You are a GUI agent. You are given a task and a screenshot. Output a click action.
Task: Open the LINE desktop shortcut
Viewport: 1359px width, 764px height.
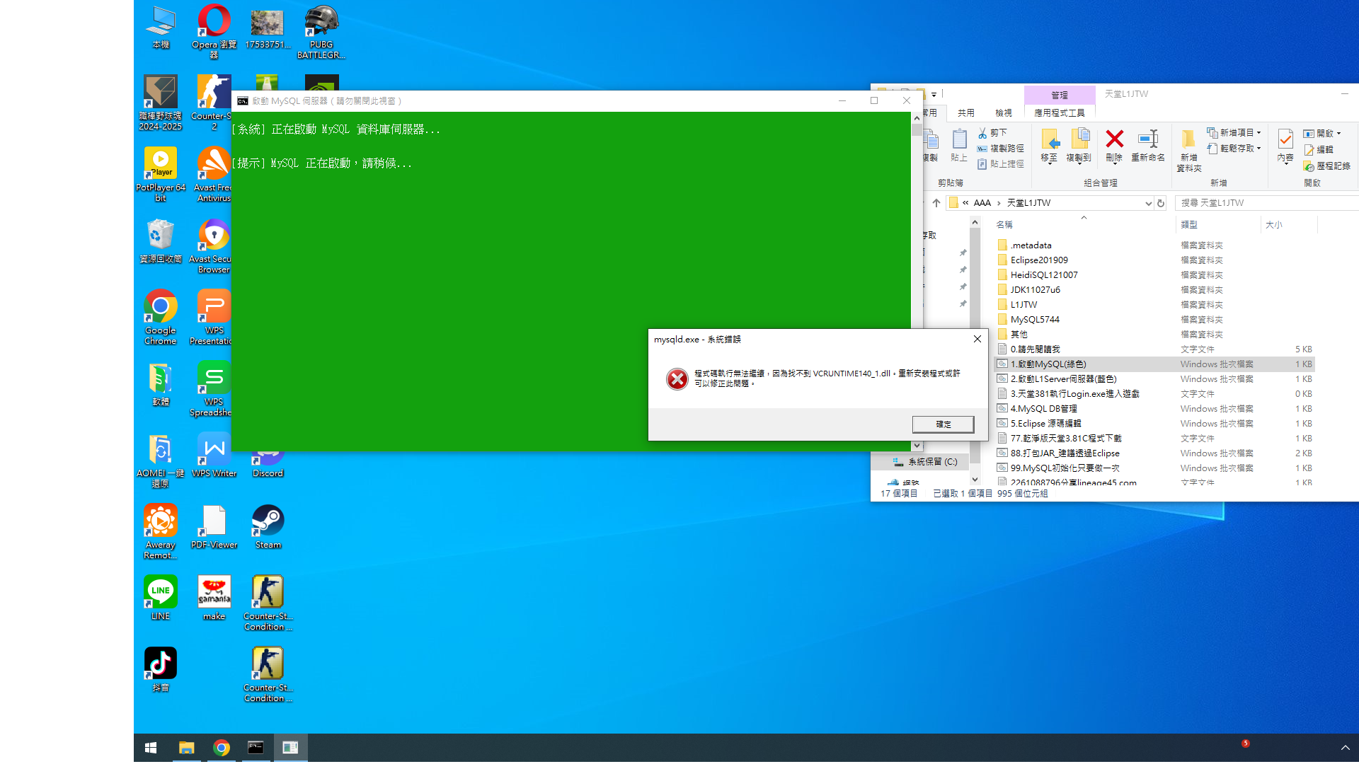(161, 598)
